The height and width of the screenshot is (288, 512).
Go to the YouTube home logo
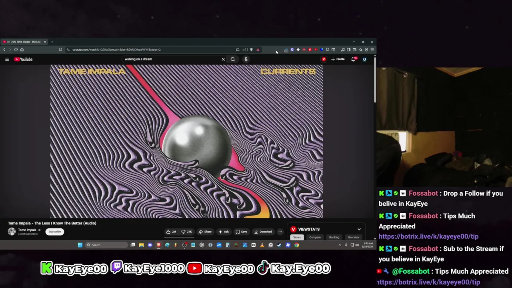click(23, 59)
